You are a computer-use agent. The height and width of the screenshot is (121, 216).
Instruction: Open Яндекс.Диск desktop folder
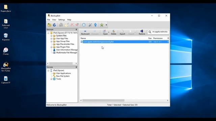pos(6,8)
